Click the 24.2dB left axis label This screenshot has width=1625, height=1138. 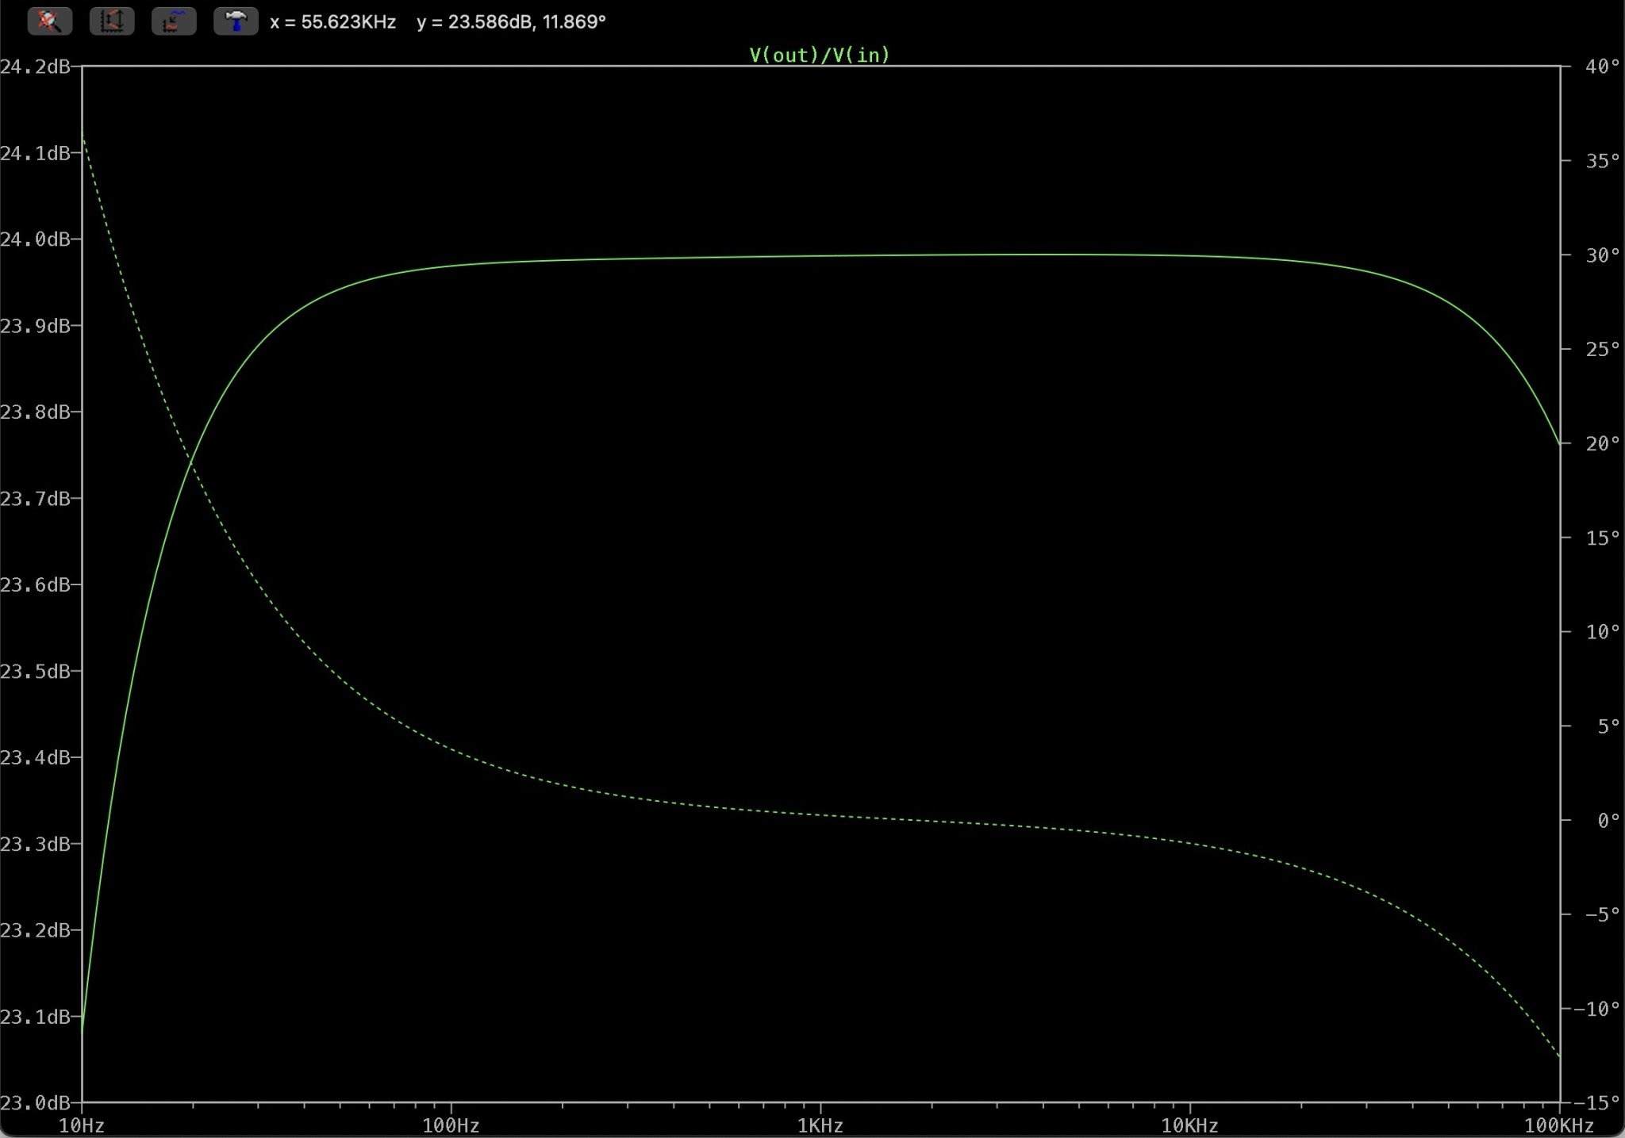tap(36, 67)
